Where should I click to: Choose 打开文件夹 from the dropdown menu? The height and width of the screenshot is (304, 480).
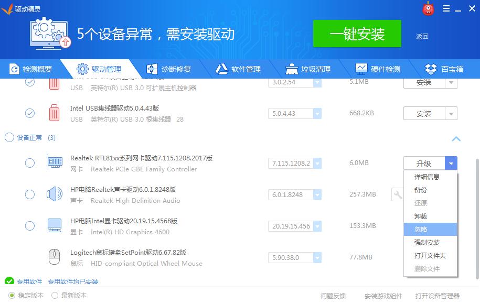pos(430,256)
